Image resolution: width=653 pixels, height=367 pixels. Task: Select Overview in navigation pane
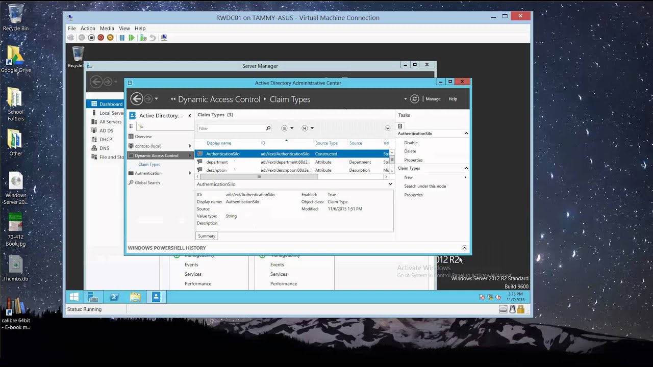(x=143, y=137)
